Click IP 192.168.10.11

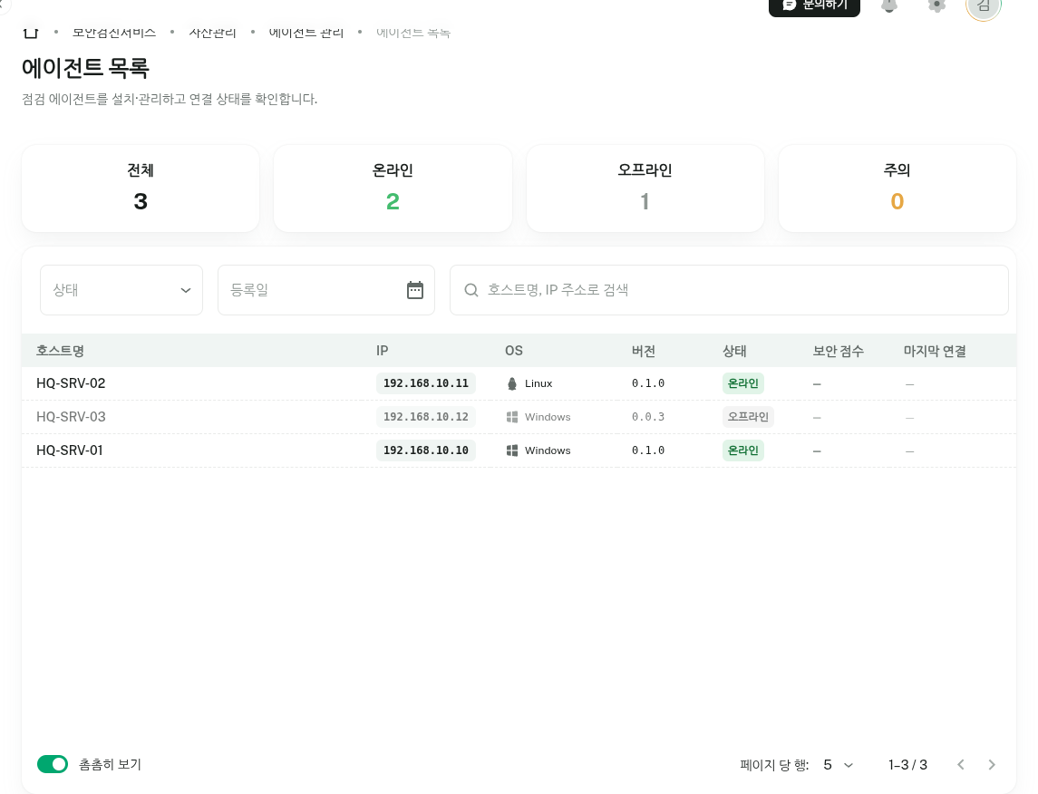coord(426,383)
